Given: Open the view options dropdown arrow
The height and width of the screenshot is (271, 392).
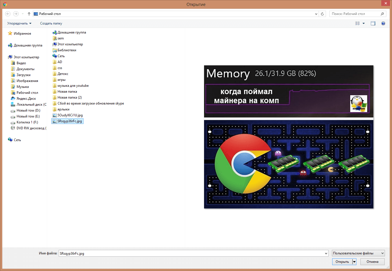Looking at the screenshot, I should pyautogui.click(x=363, y=23).
